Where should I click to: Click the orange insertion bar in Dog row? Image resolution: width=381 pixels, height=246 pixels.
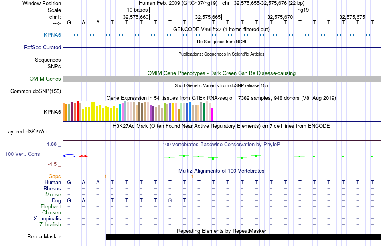click(x=106, y=200)
